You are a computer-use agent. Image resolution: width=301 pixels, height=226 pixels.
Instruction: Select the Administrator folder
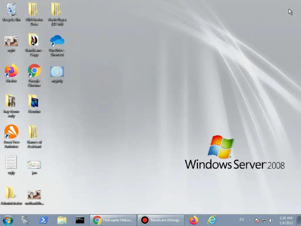click(x=11, y=195)
